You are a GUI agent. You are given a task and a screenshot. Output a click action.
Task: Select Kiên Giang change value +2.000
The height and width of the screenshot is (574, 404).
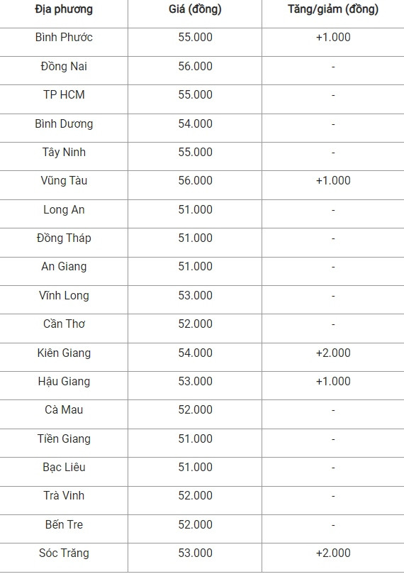click(333, 353)
